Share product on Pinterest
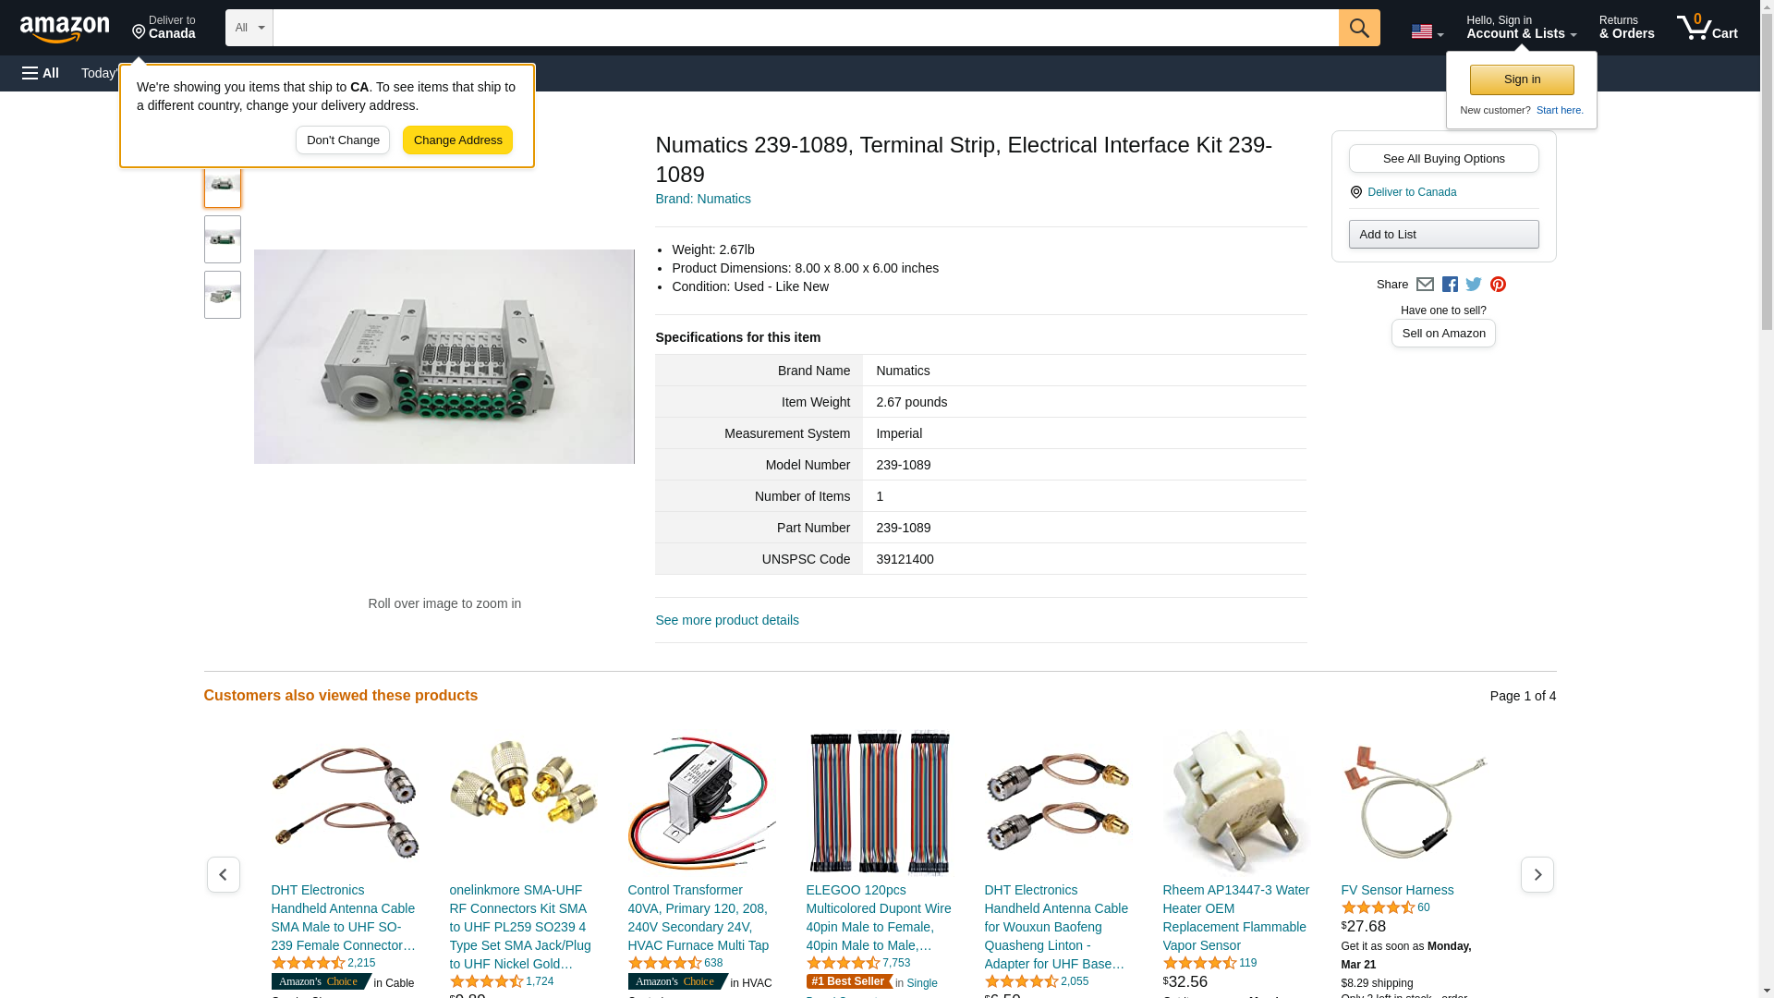The width and height of the screenshot is (1774, 998). tap(1498, 285)
